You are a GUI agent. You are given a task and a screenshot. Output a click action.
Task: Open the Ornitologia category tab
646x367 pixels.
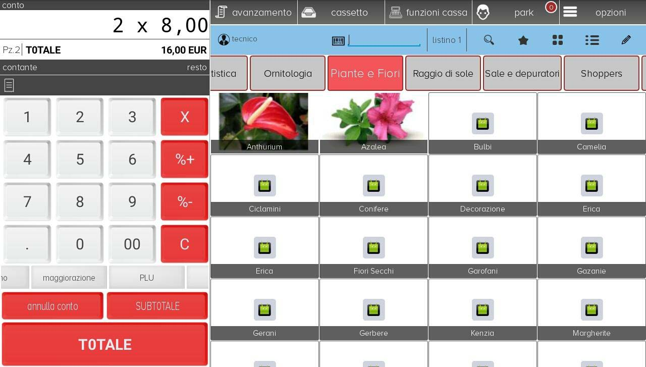288,73
